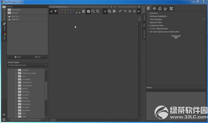Screen dimensions: 208x123
Task: Click the zoom out magnifier icon
Action: click(93, 11)
